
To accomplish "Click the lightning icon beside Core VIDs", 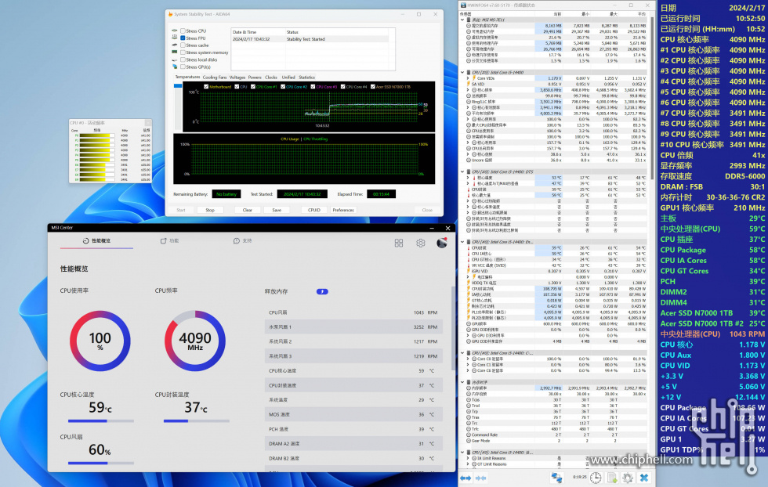I will [473, 78].
